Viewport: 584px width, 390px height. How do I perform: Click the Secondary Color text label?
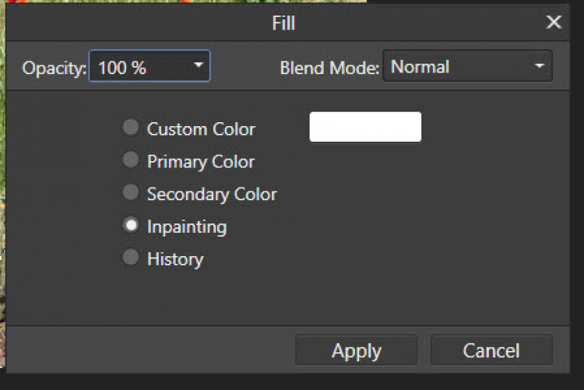coord(212,195)
